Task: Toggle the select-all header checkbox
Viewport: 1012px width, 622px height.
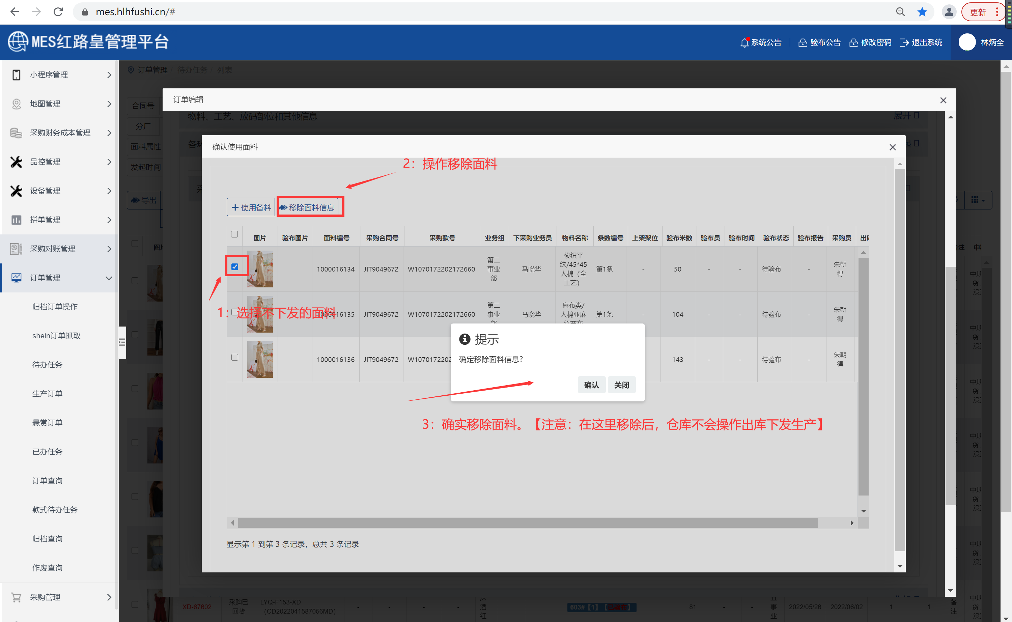Action: 234,234
